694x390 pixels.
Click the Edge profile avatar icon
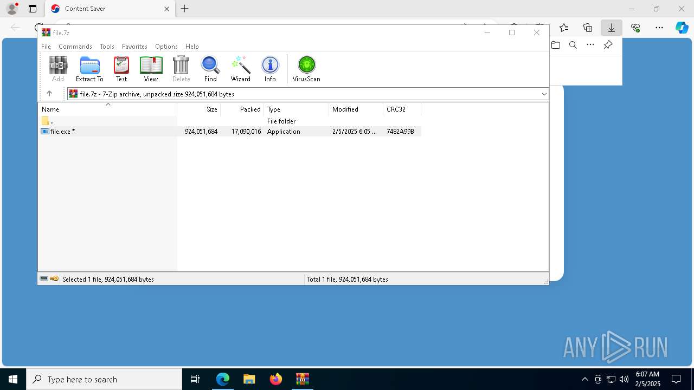tap(12, 9)
